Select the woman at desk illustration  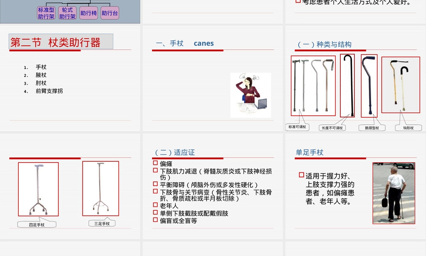(x=250, y=95)
